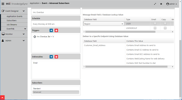This screenshot has width=182, height=100.
Task: Click the Copy column header
Action: [165, 20]
